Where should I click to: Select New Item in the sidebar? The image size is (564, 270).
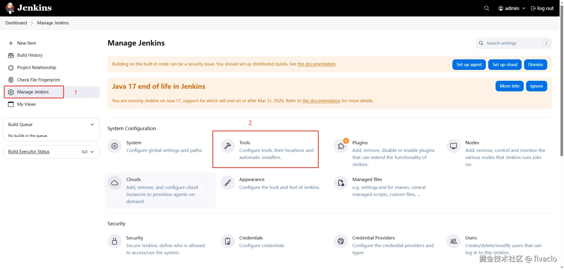[x=26, y=43]
